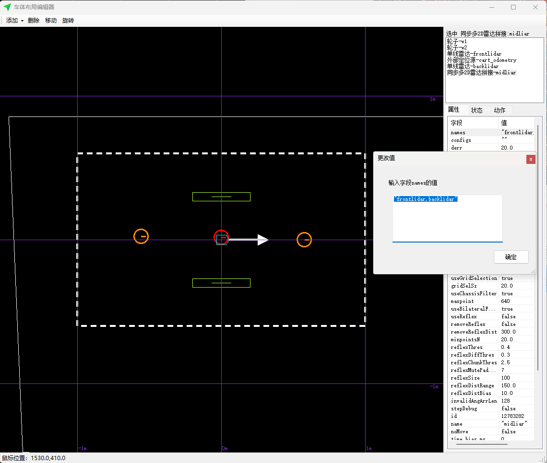
Task: Switch to the 状态 tab
Action: pos(477,110)
